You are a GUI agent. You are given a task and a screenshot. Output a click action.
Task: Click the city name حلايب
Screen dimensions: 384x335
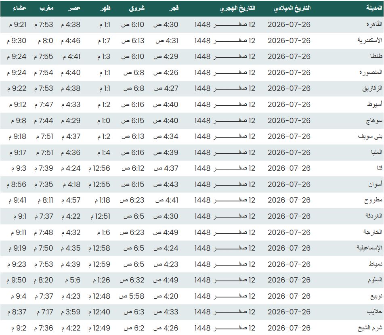click(x=374, y=312)
